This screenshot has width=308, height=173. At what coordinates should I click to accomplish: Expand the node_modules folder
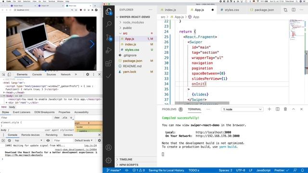(x=133, y=23)
